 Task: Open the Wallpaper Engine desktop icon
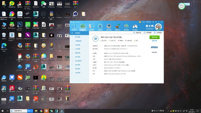12,37
